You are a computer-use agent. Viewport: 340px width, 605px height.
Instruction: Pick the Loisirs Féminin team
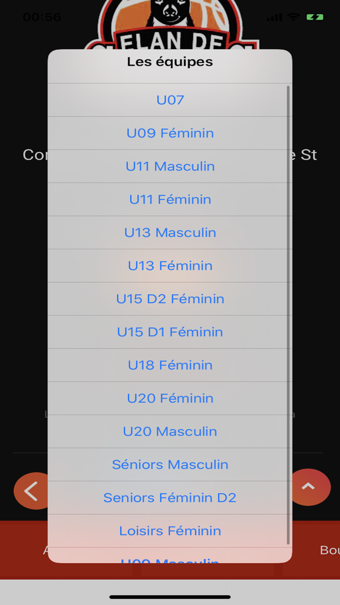(170, 531)
